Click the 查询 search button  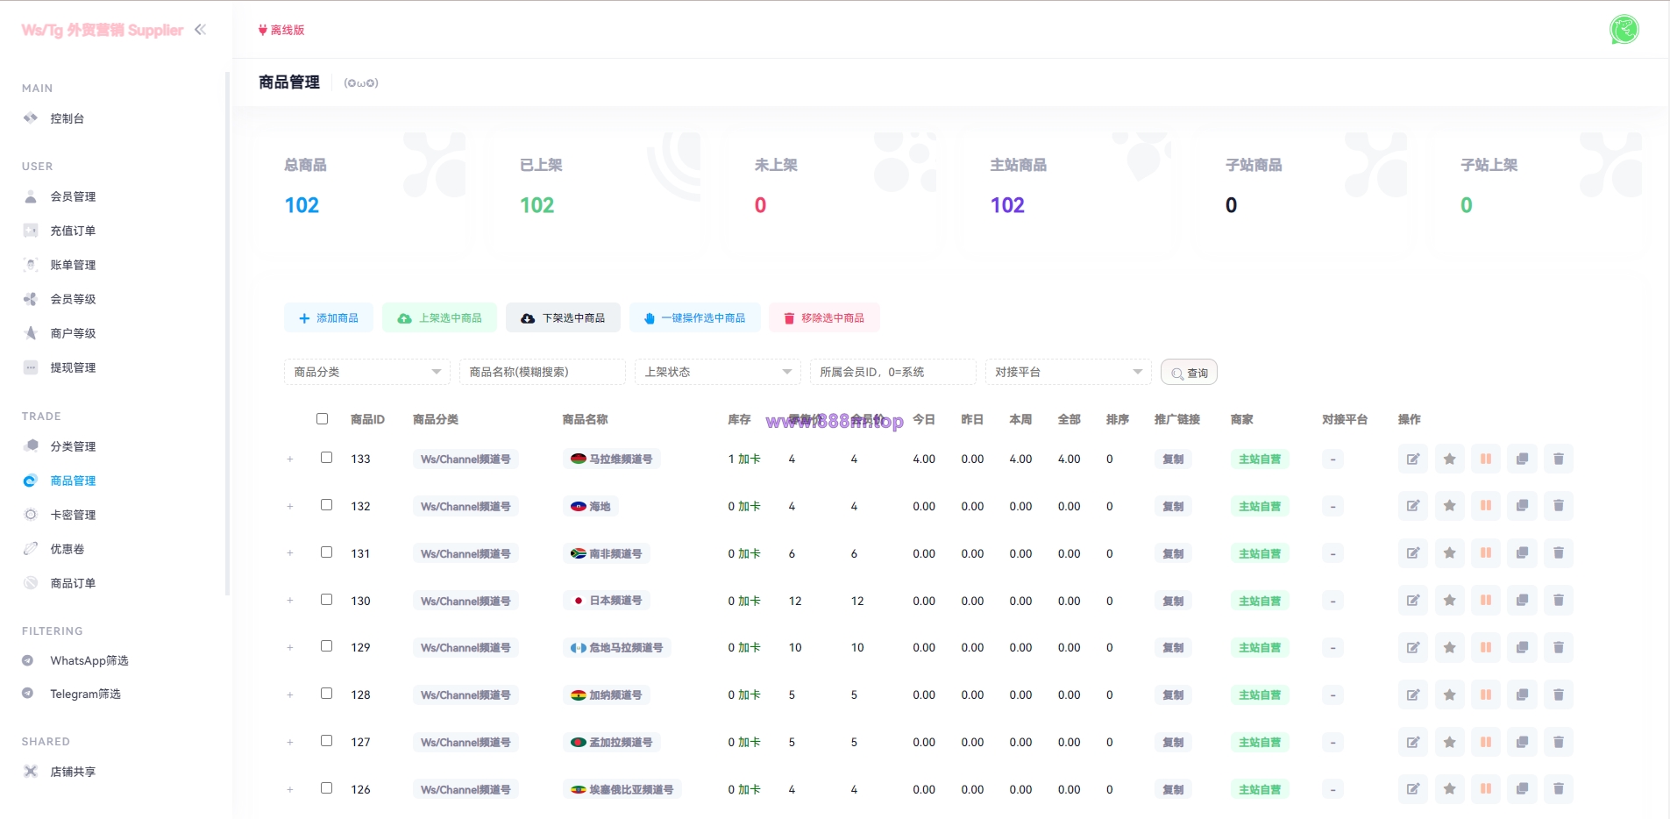coord(1189,373)
